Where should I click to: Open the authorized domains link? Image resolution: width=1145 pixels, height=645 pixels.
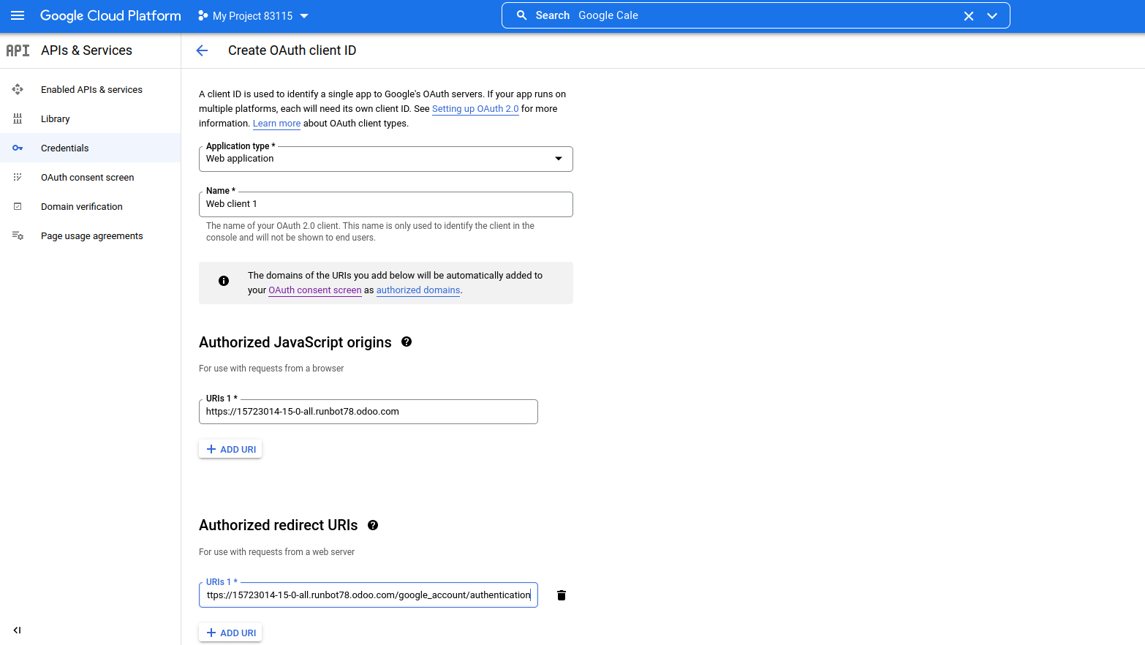coord(418,290)
